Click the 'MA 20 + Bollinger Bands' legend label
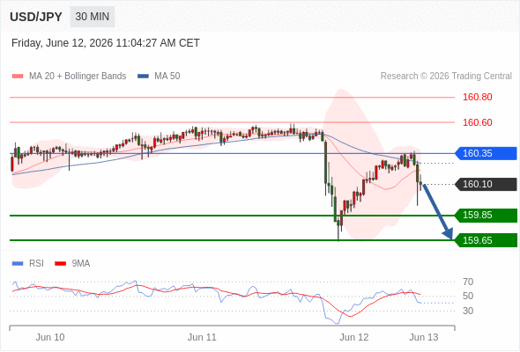520x352 pixels. click(78, 77)
